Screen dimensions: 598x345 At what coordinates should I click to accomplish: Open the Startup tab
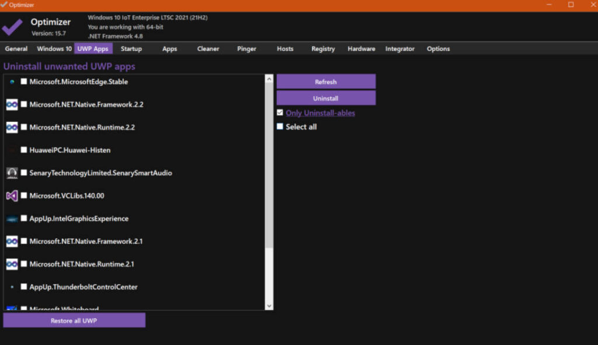coord(131,49)
